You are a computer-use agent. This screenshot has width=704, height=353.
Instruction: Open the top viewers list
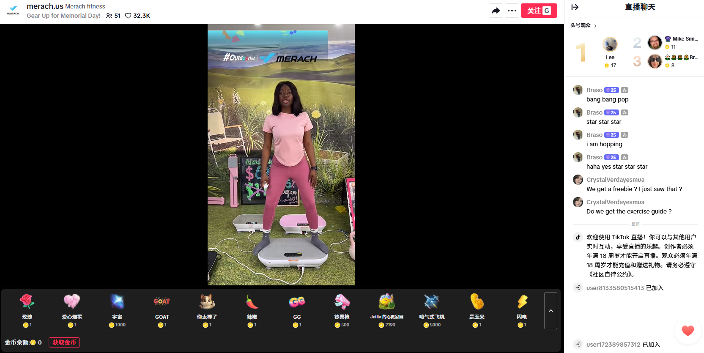[583, 25]
